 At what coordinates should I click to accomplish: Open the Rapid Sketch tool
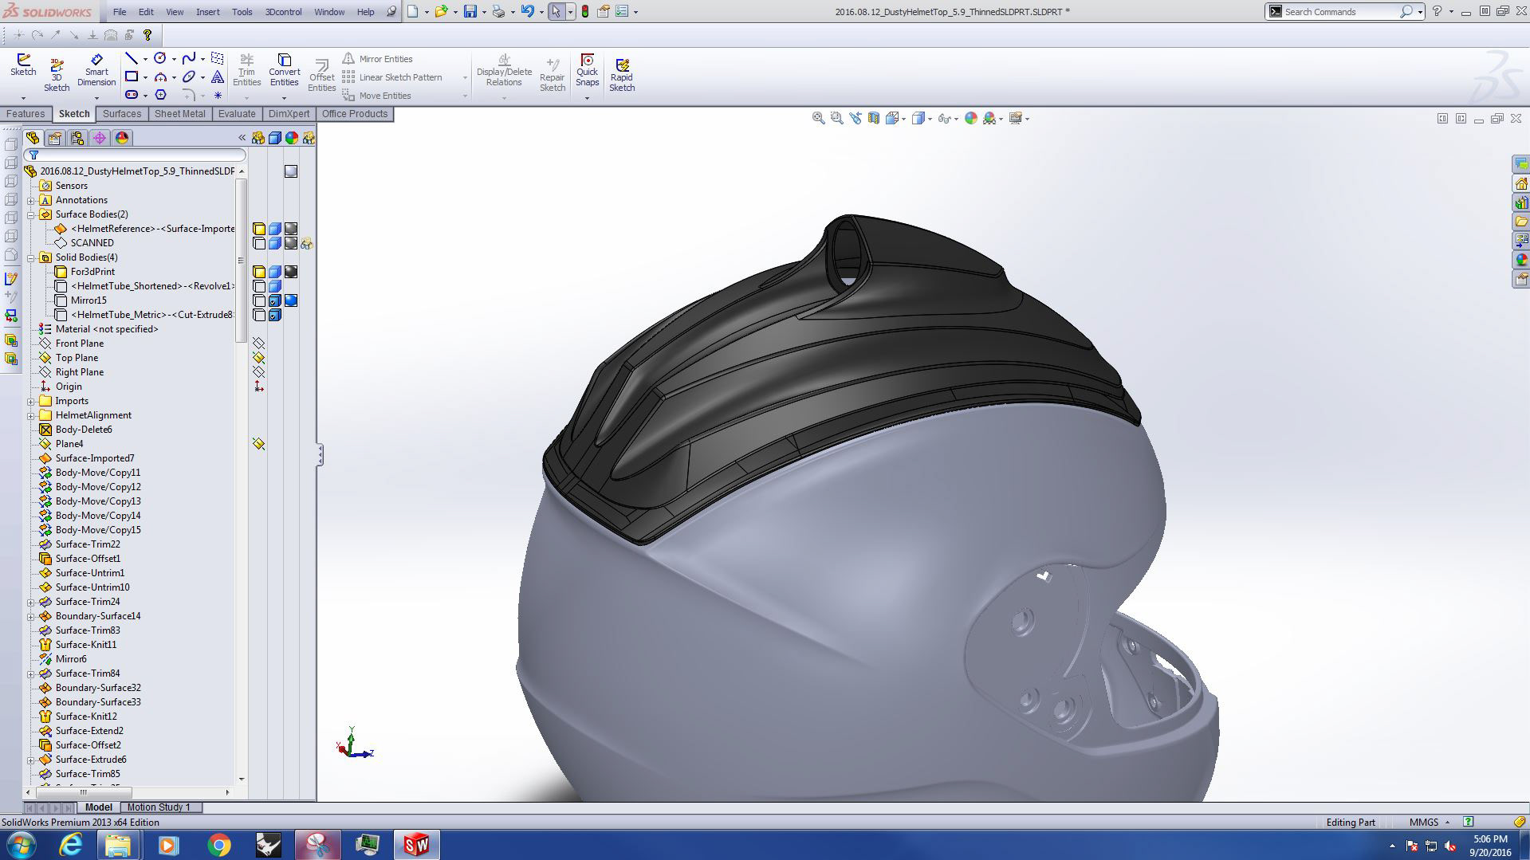(x=622, y=75)
